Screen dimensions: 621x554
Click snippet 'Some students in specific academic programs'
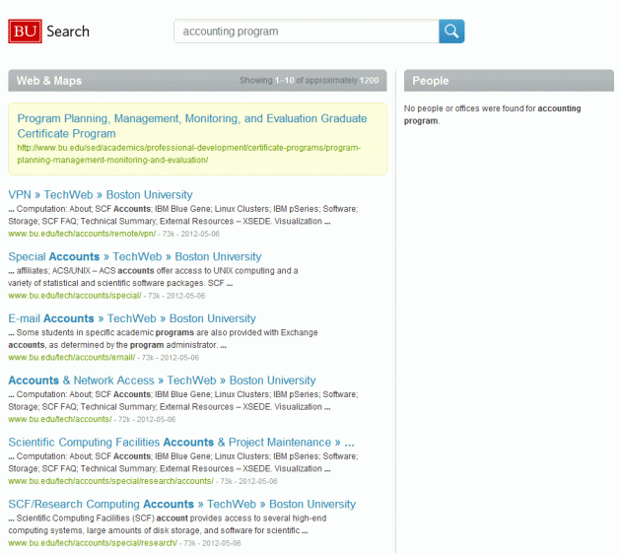pyautogui.click(x=163, y=338)
